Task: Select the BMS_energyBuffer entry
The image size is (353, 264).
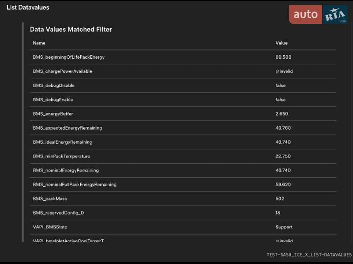Action: (183, 114)
